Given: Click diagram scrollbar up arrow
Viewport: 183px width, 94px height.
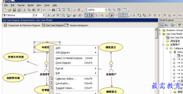Looking at the screenshot, I should click(156, 29).
